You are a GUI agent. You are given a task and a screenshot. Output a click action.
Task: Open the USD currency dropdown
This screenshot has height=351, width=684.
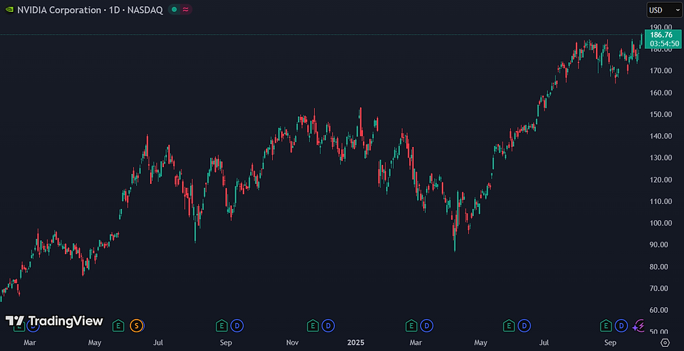[x=664, y=10]
